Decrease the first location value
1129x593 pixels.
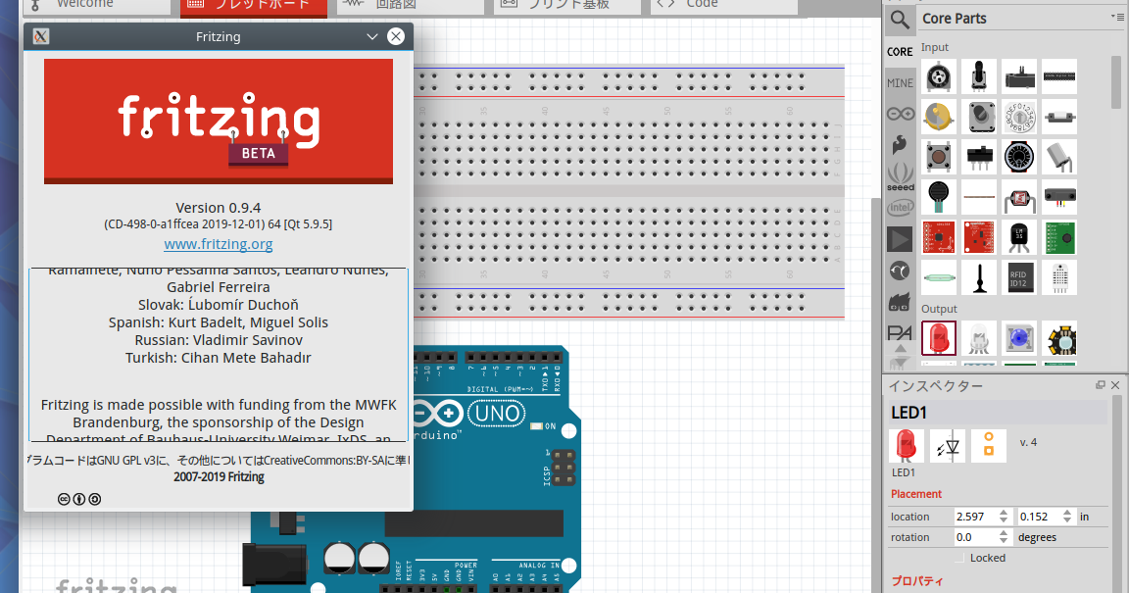tap(1003, 520)
